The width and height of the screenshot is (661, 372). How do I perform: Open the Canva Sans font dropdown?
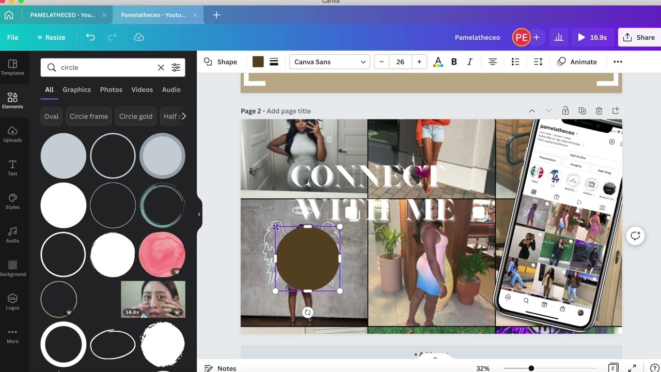click(329, 62)
